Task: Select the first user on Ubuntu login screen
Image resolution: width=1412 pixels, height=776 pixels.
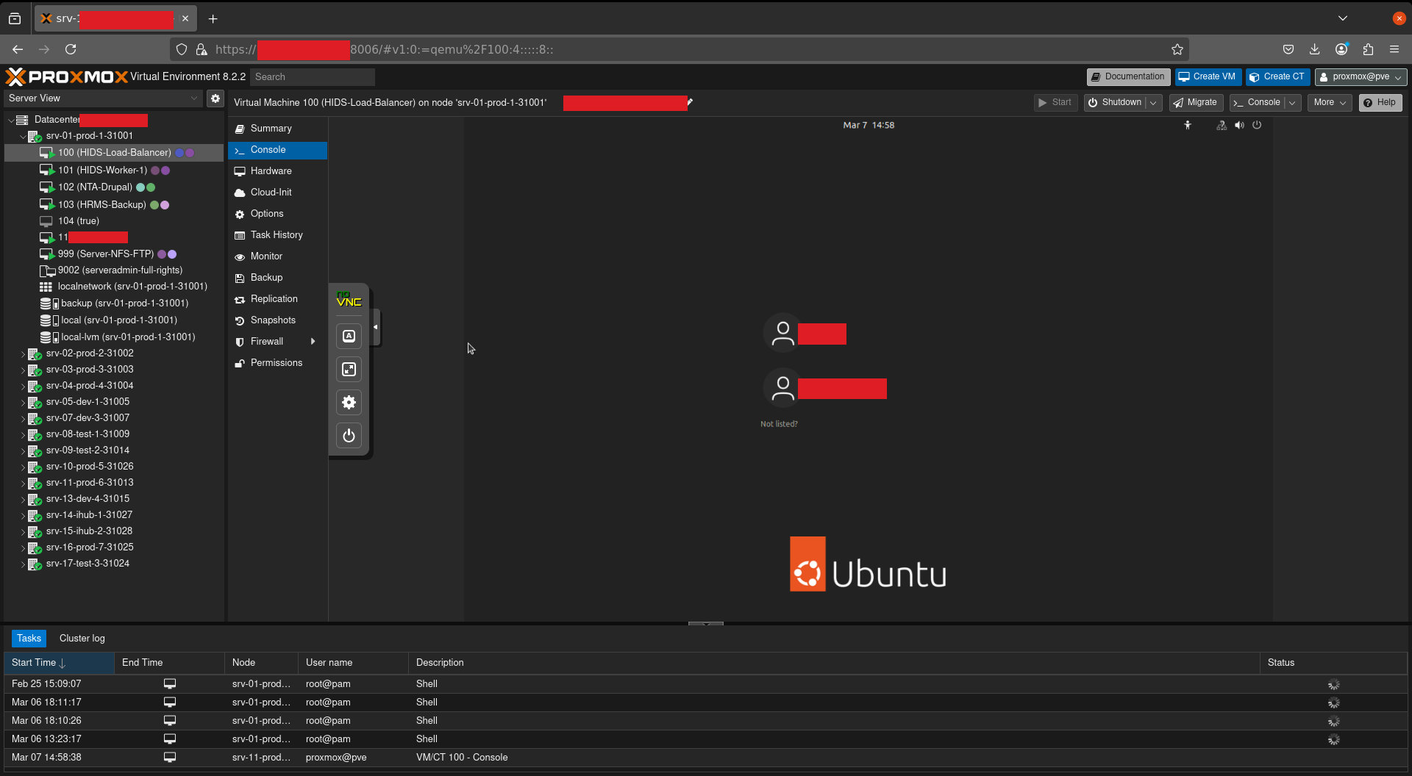Action: click(x=805, y=334)
